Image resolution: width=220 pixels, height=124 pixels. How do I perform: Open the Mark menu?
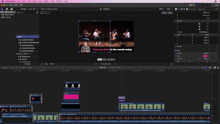[34, 1]
